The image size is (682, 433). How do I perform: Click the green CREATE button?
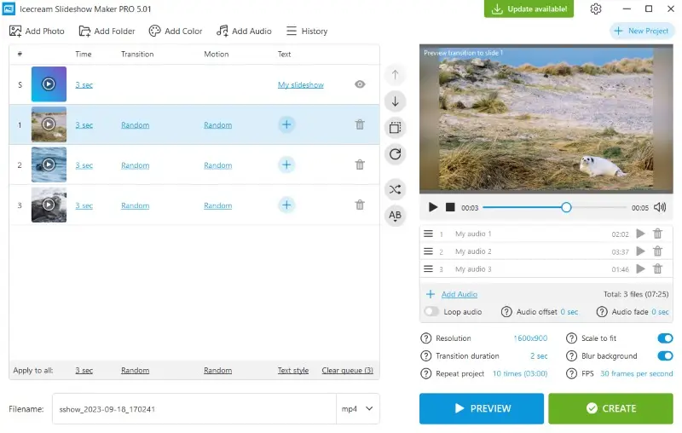(610, 408)
